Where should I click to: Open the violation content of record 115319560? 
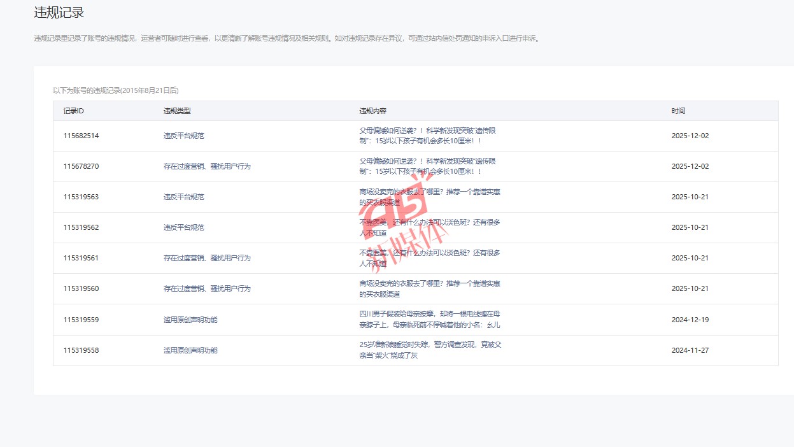430,288
